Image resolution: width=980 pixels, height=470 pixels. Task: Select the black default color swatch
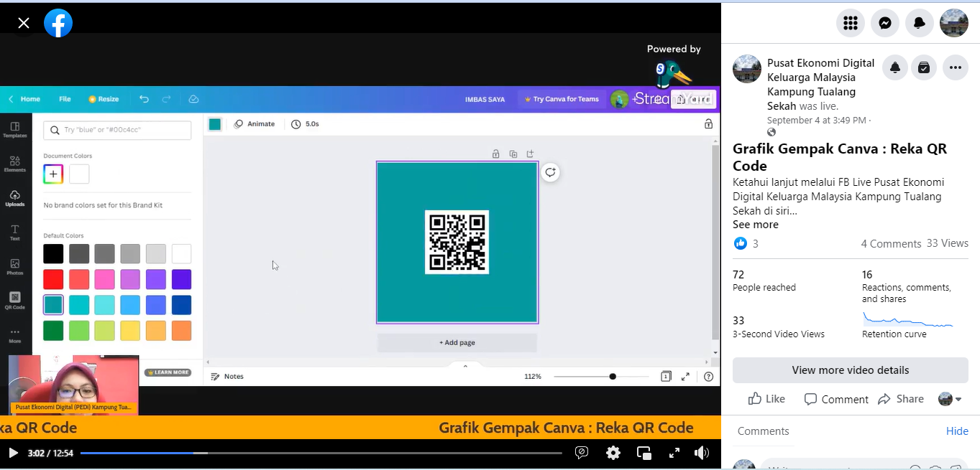coord(53,253)
